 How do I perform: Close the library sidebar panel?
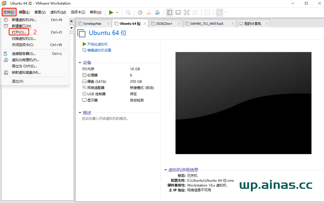point(72,21)
